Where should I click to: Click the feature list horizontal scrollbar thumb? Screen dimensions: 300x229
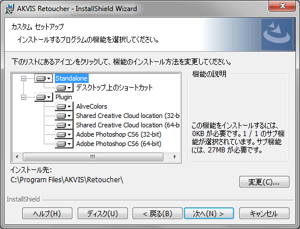tap(93, 157)
